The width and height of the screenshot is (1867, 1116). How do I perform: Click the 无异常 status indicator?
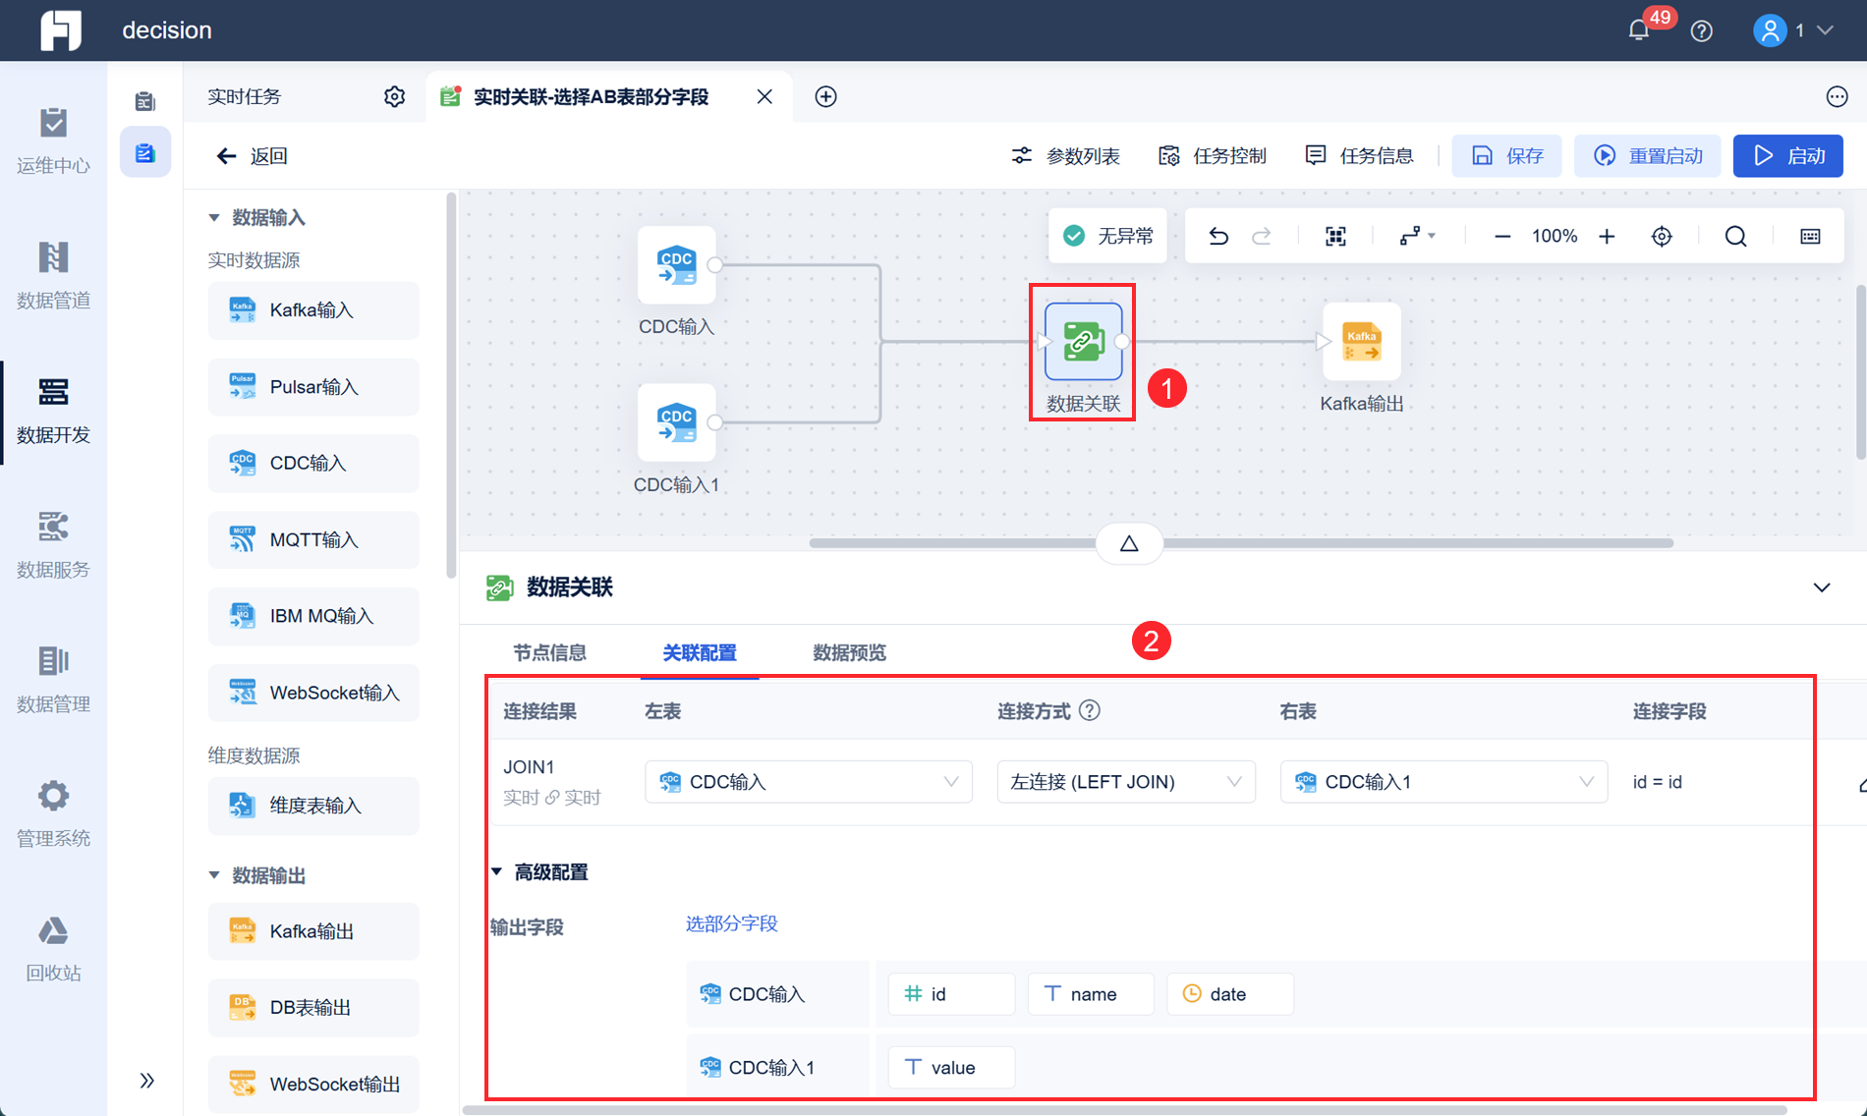[1108, 236]
